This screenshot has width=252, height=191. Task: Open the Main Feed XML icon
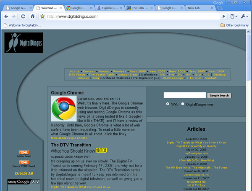click(24, 153)
